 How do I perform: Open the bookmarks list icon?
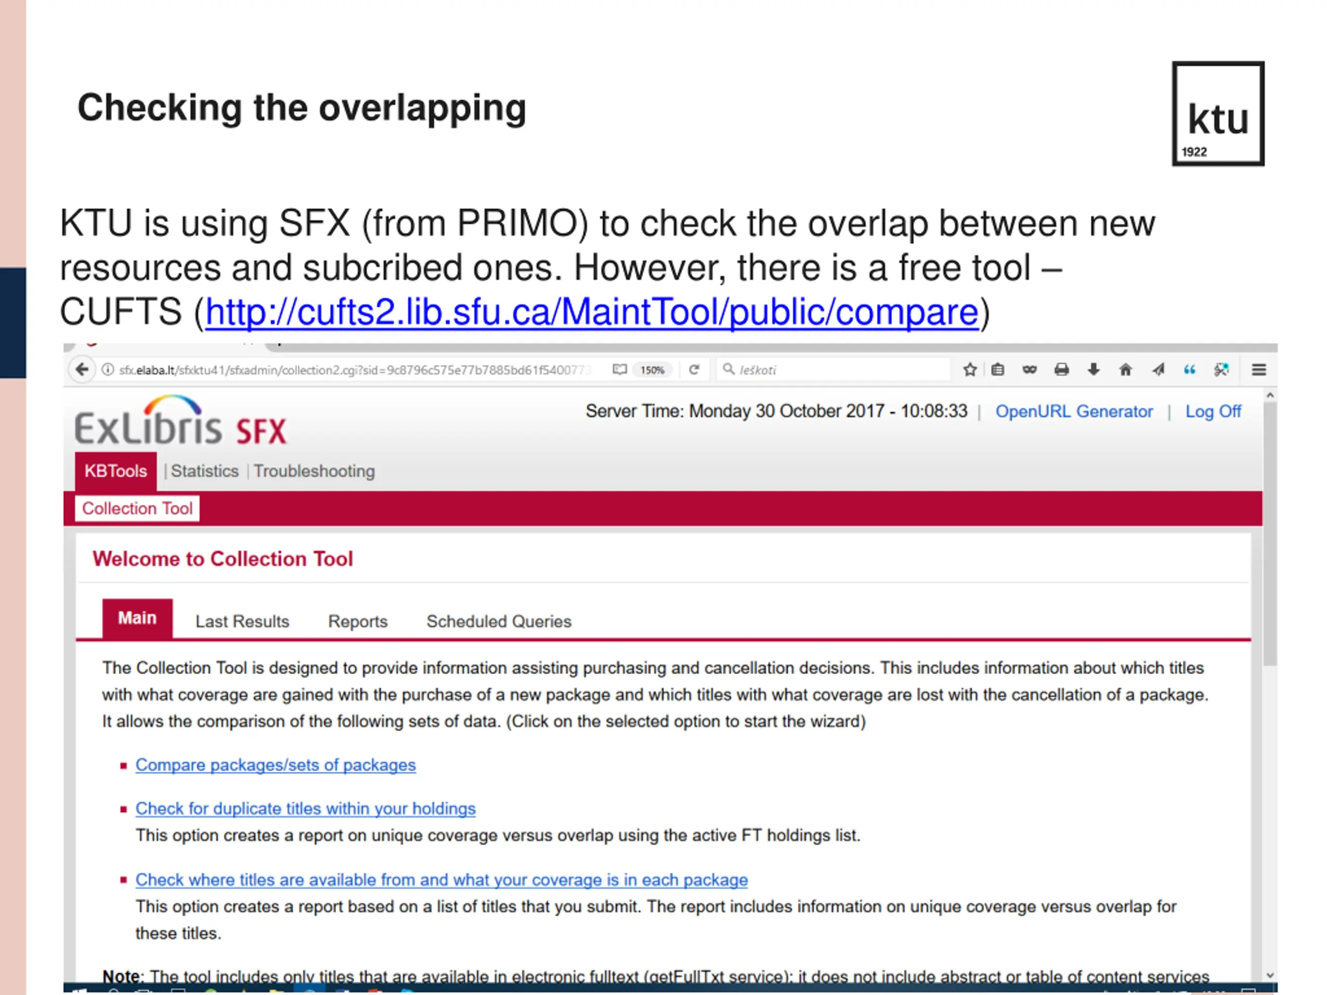[x=998, y=369]
